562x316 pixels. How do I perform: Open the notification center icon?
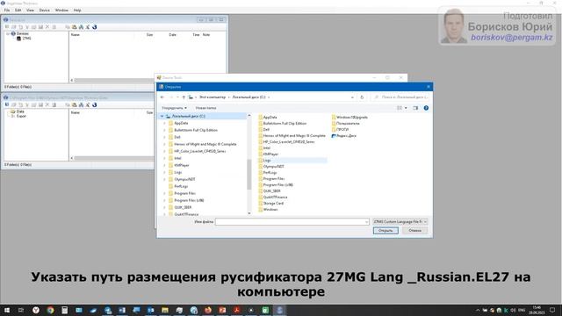[x=552, y=310]
